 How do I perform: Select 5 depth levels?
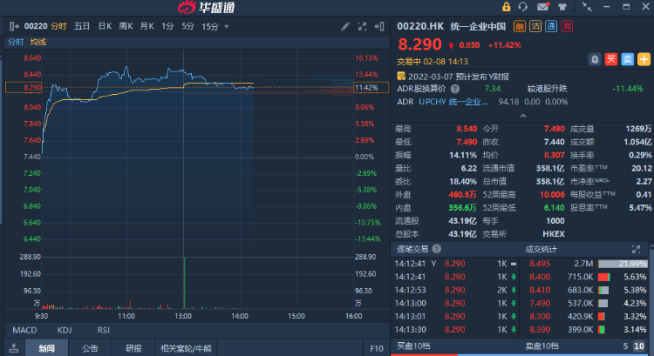625,346
